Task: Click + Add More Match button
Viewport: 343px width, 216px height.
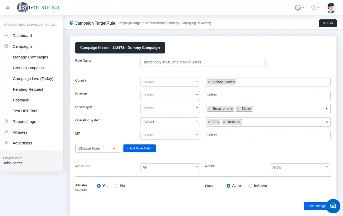Action: click(139, 148)
